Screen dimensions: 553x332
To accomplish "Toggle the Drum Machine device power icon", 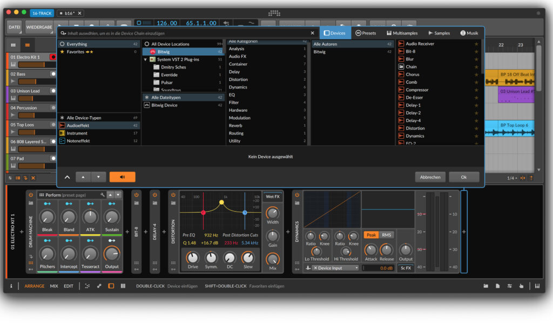I will (31, 195).
